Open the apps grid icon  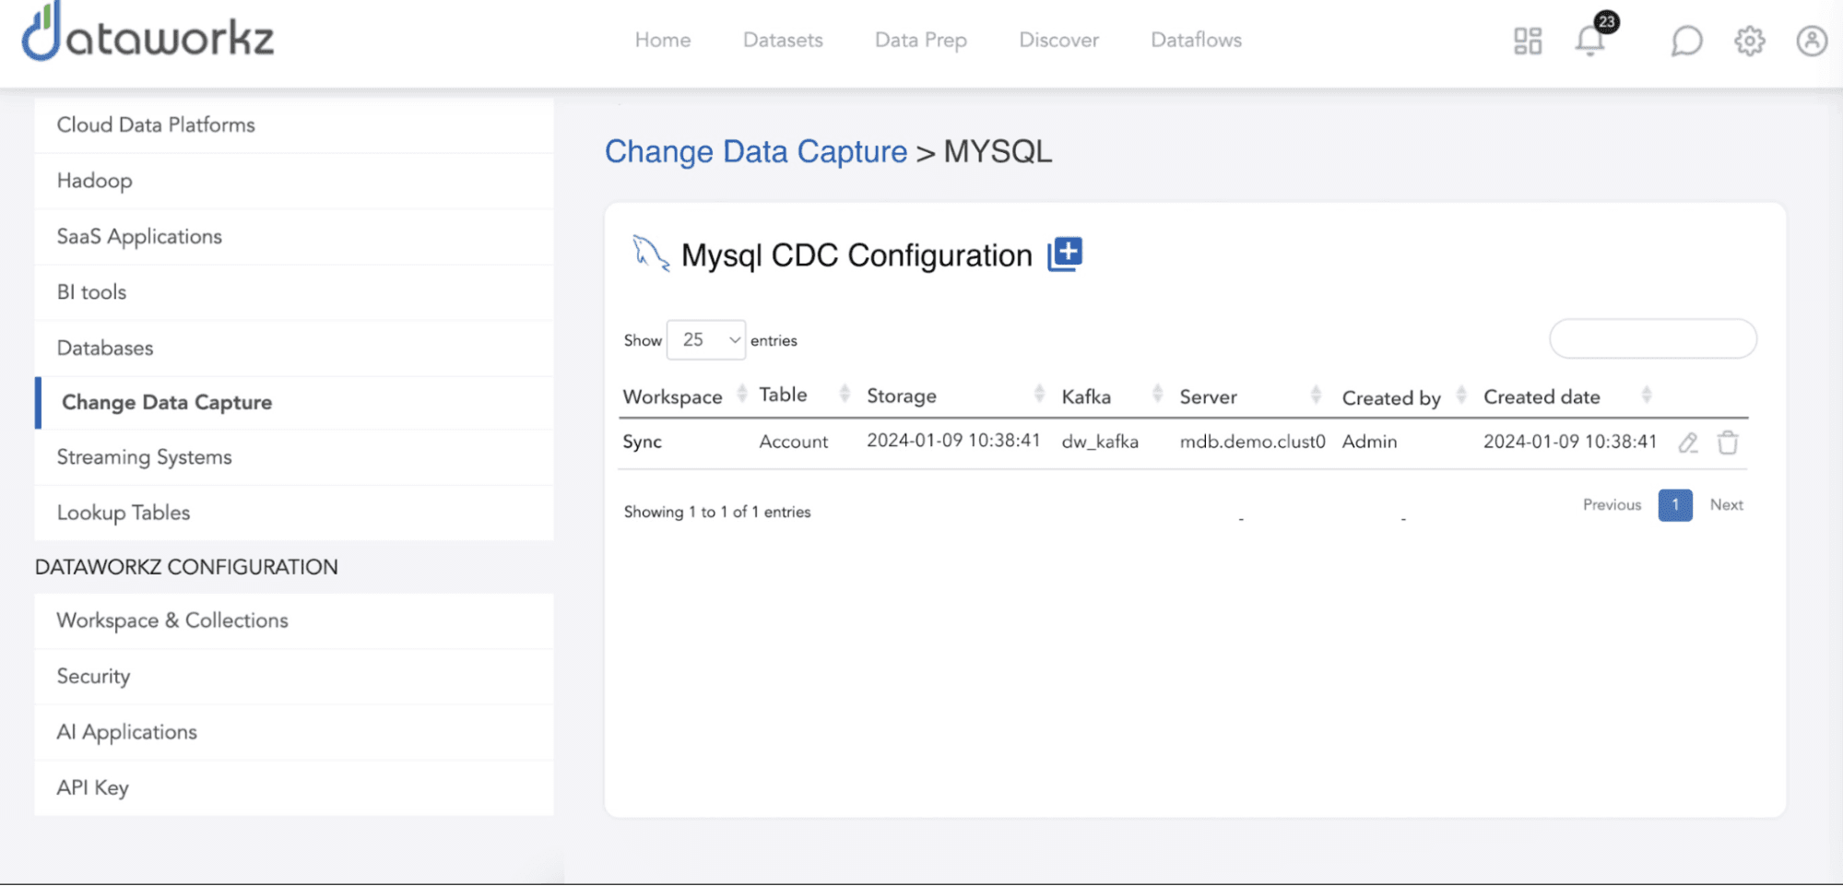click(1528, 41)
